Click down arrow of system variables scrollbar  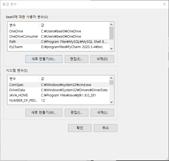(x=112, y=102)
